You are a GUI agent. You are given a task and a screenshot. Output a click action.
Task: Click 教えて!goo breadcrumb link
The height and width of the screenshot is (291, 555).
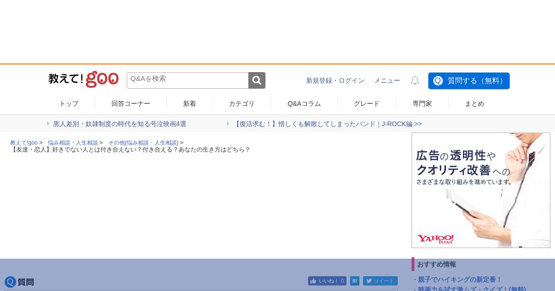[x=24, y=143]
